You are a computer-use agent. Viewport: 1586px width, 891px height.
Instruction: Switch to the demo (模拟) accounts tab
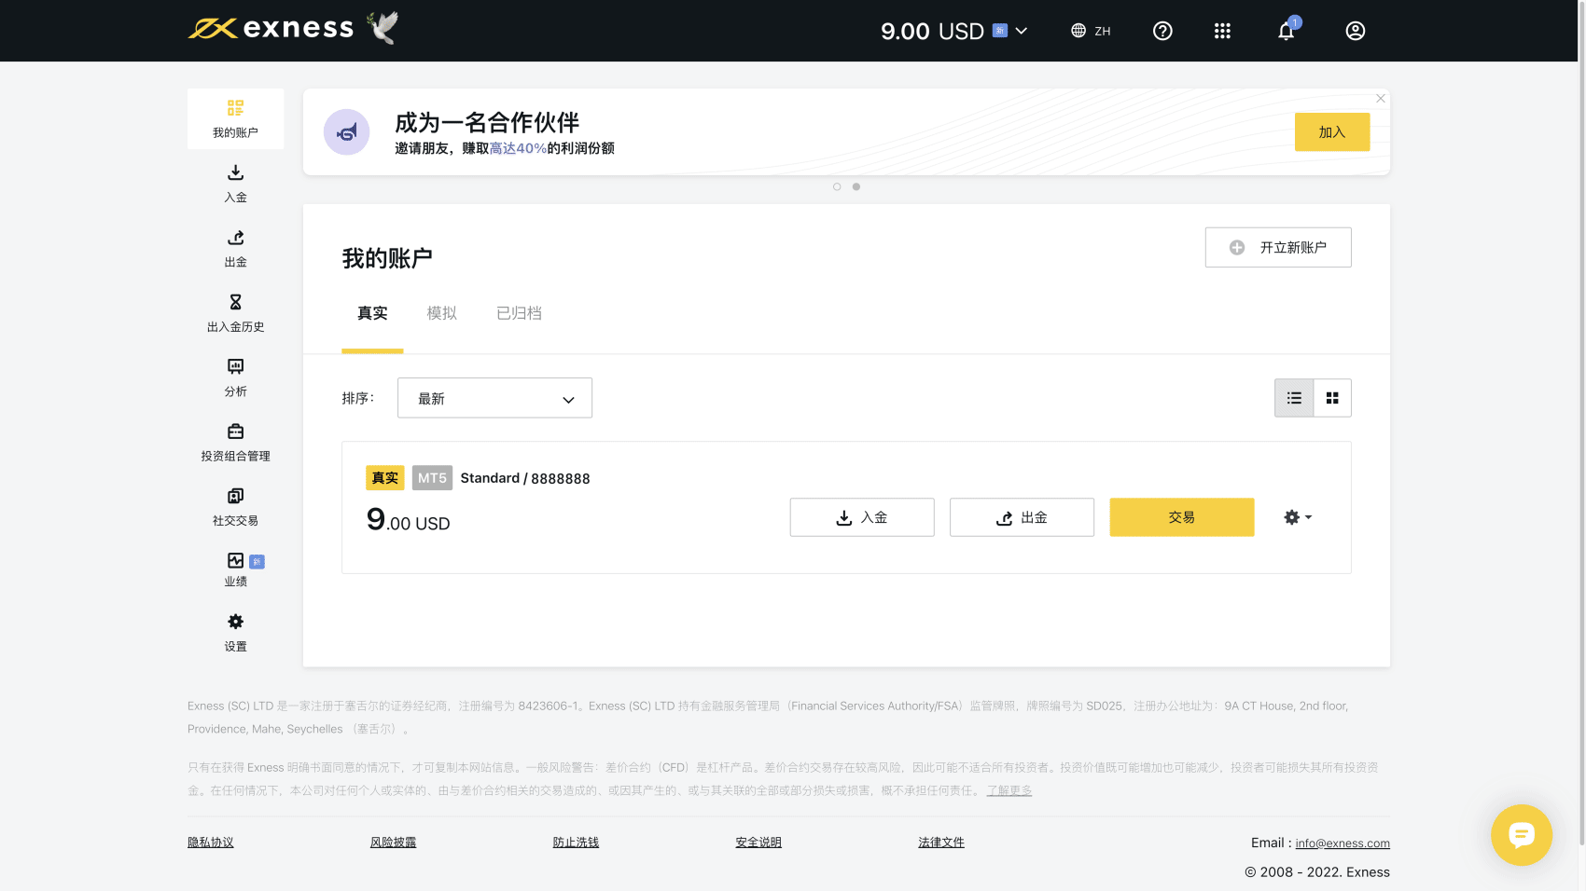click(x=441, y=313)
